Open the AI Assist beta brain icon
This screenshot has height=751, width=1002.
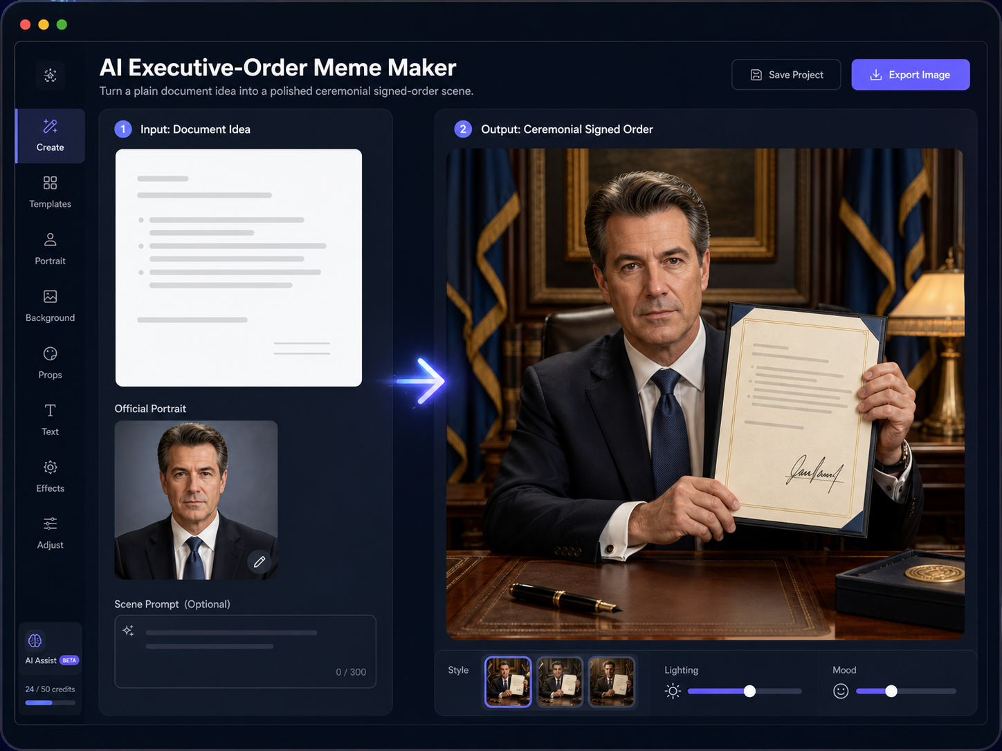pyautogui.click(x=35, y=641)
